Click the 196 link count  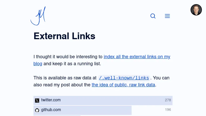pos(168,110)
